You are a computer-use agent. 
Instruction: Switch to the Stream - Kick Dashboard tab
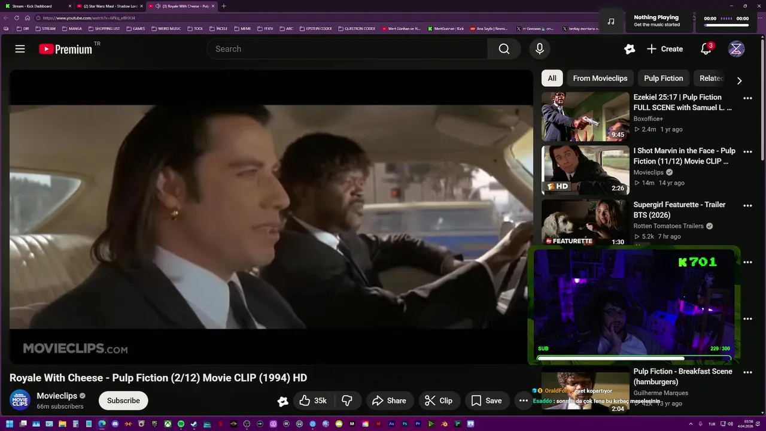tap(37, 6)
